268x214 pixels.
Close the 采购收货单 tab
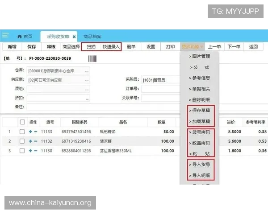point(74,37)
